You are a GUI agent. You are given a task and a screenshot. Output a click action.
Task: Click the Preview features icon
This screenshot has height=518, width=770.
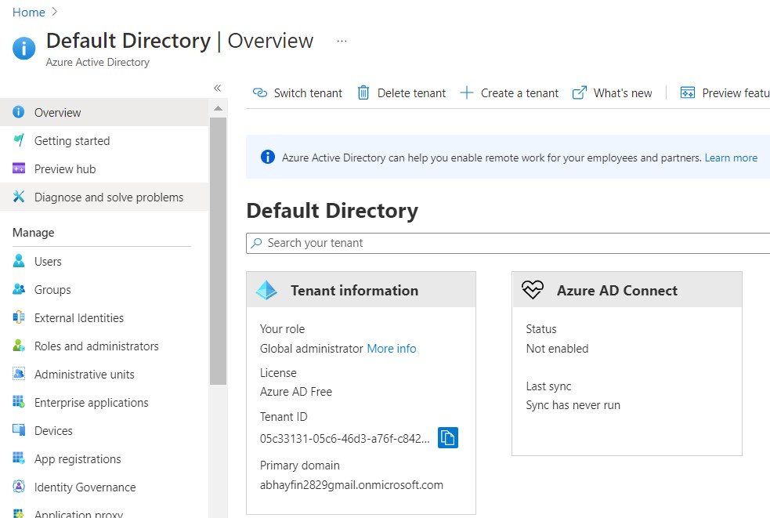(x=688, y=92)
